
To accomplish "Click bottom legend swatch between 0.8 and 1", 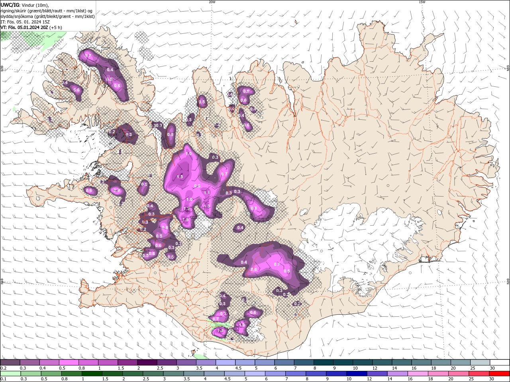I will pos(72,374).
